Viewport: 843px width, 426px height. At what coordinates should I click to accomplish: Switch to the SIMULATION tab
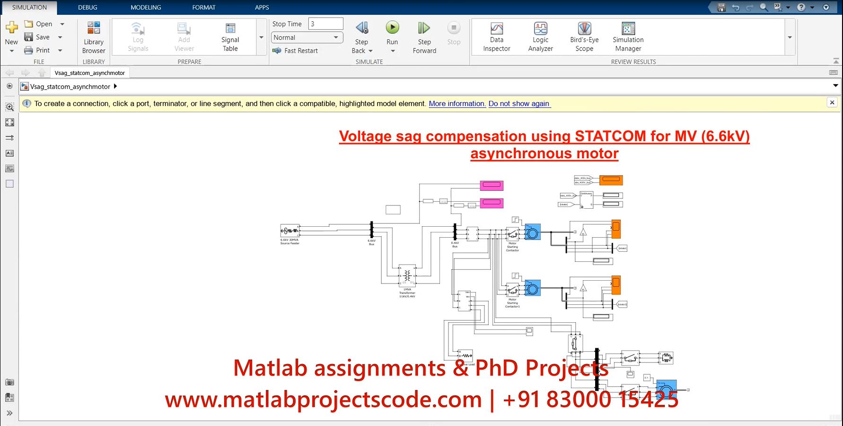[29, 7]
